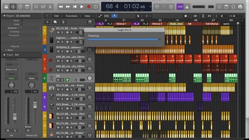Open Left-click tool pointer menu
249x140 pixels.
[x=140, y=16]
